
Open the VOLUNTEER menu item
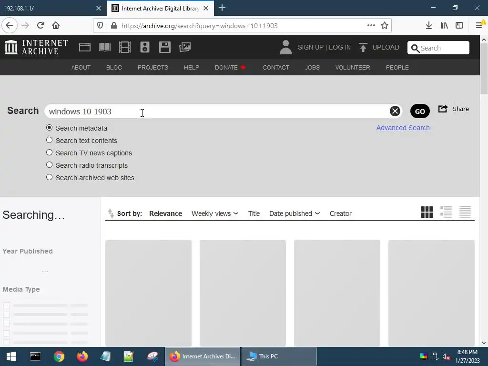(353, 68)
